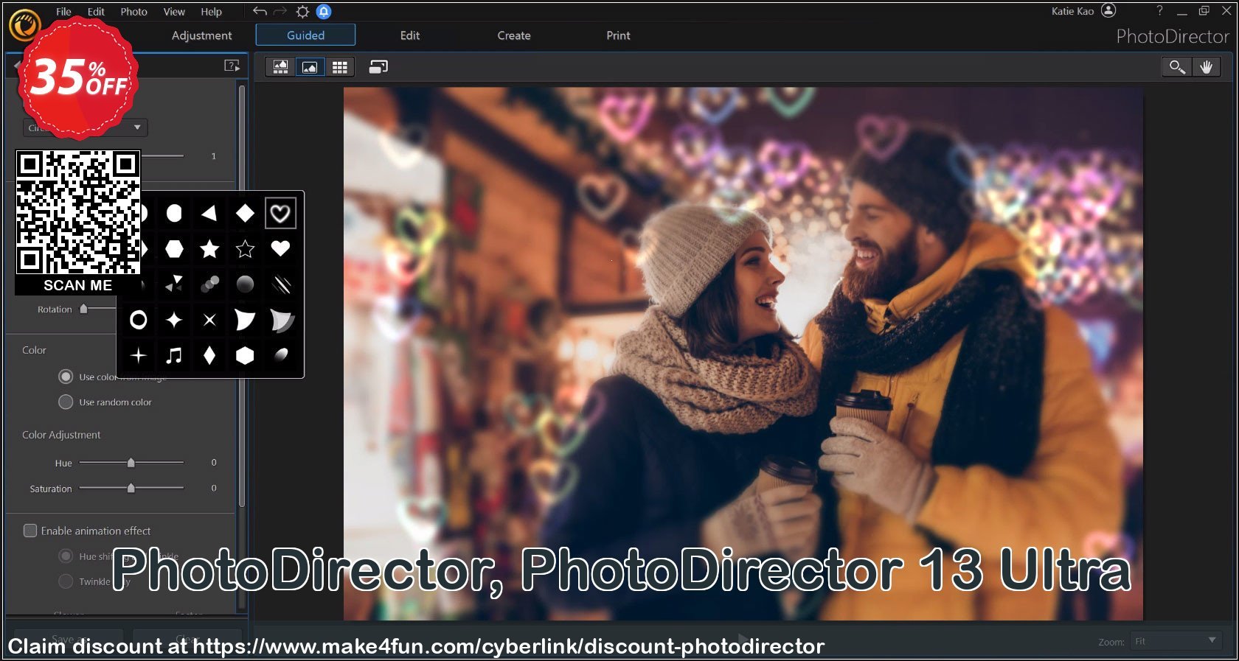The width and height of the screenshot is (1239, 661).
Task: Pick the ring bokeh shape
Action: tap(138, 320)
